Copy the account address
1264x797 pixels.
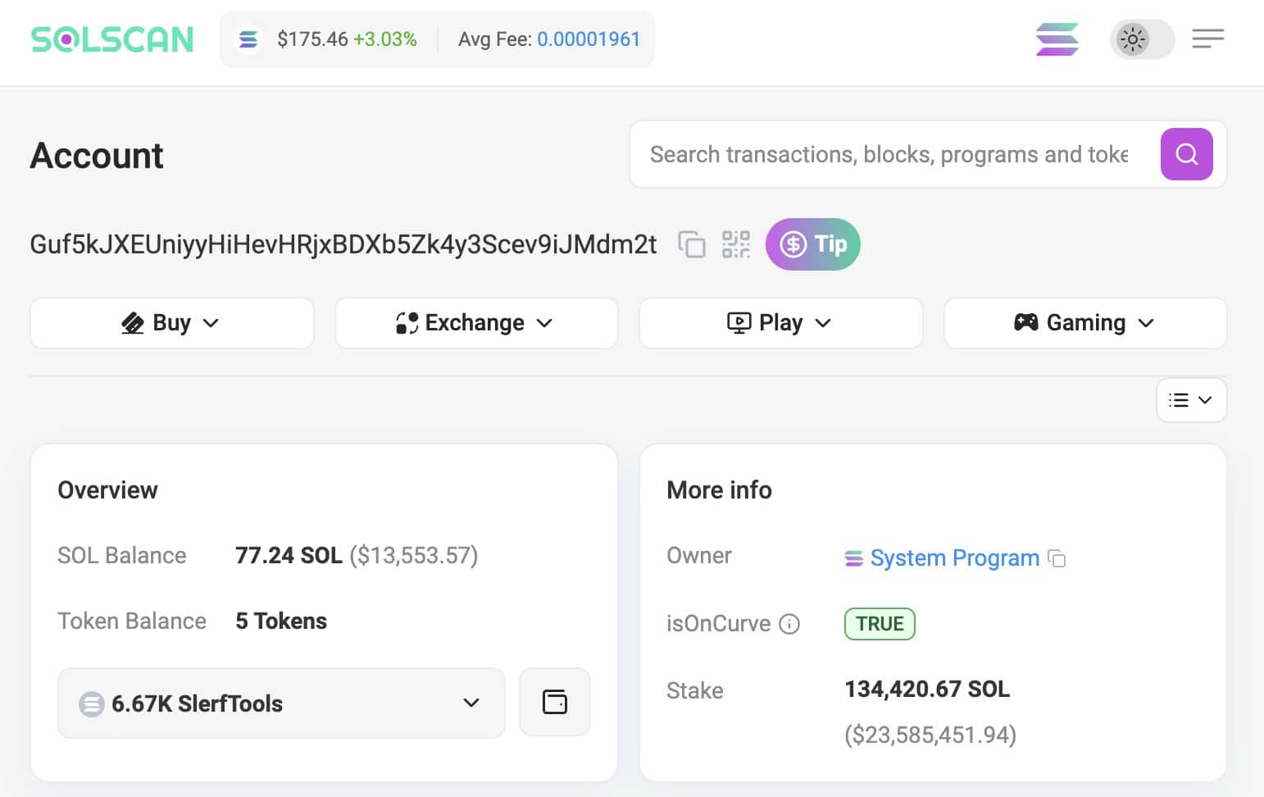691,244
